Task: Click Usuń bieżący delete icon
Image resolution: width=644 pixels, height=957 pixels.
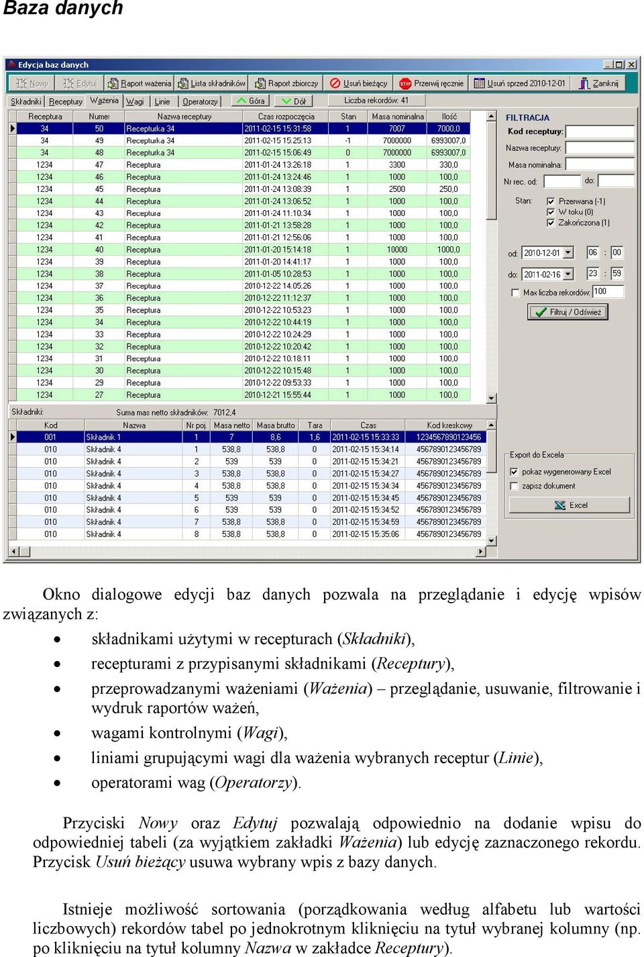Action: click(335, 83)
